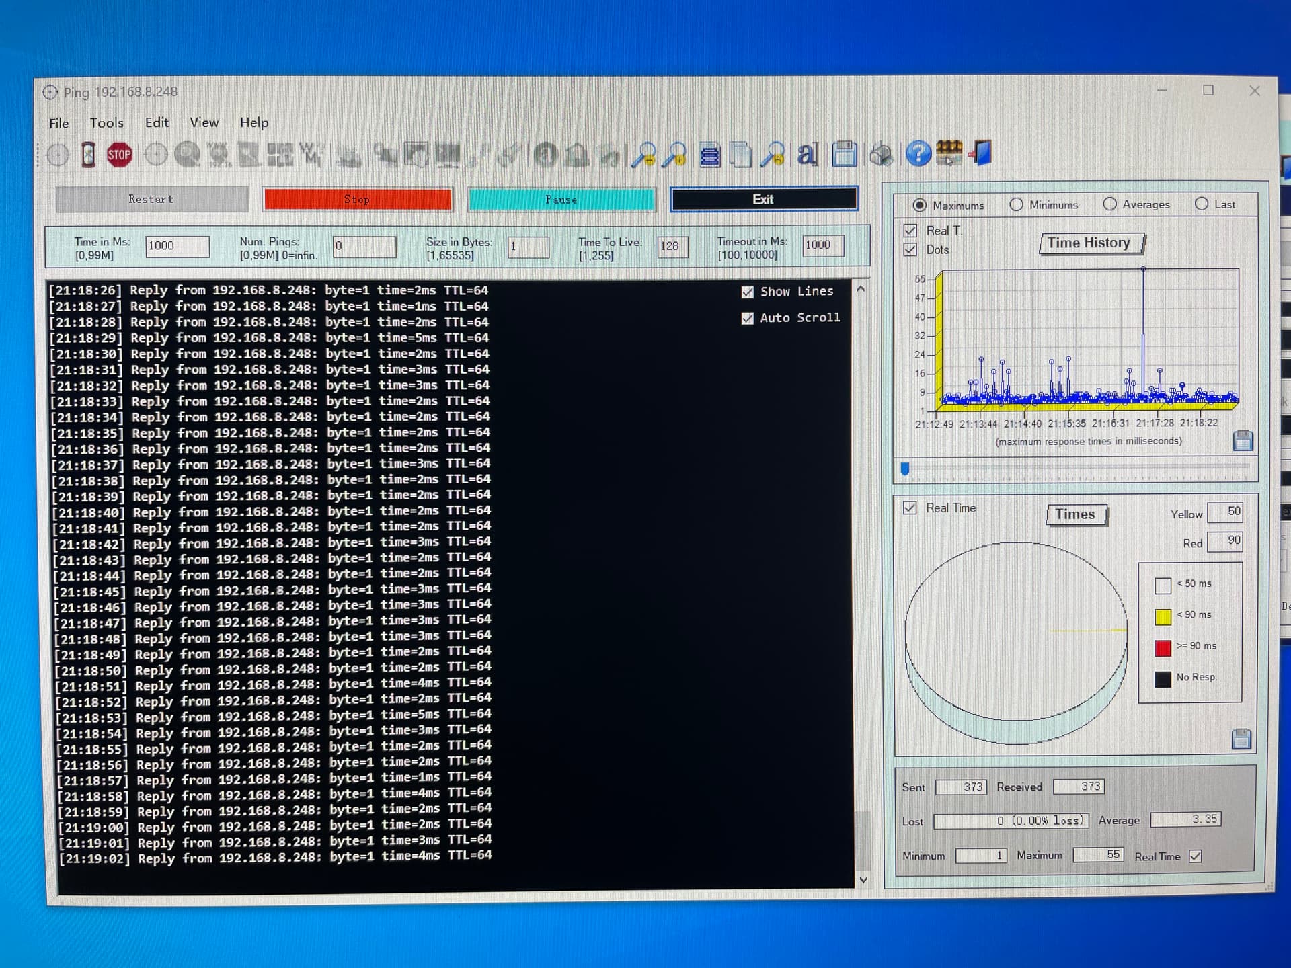The image size is (1291, 968).
Task: Uncheck the Show Lines checkbox
Action: pyautogui.click(x=747, y=292)
